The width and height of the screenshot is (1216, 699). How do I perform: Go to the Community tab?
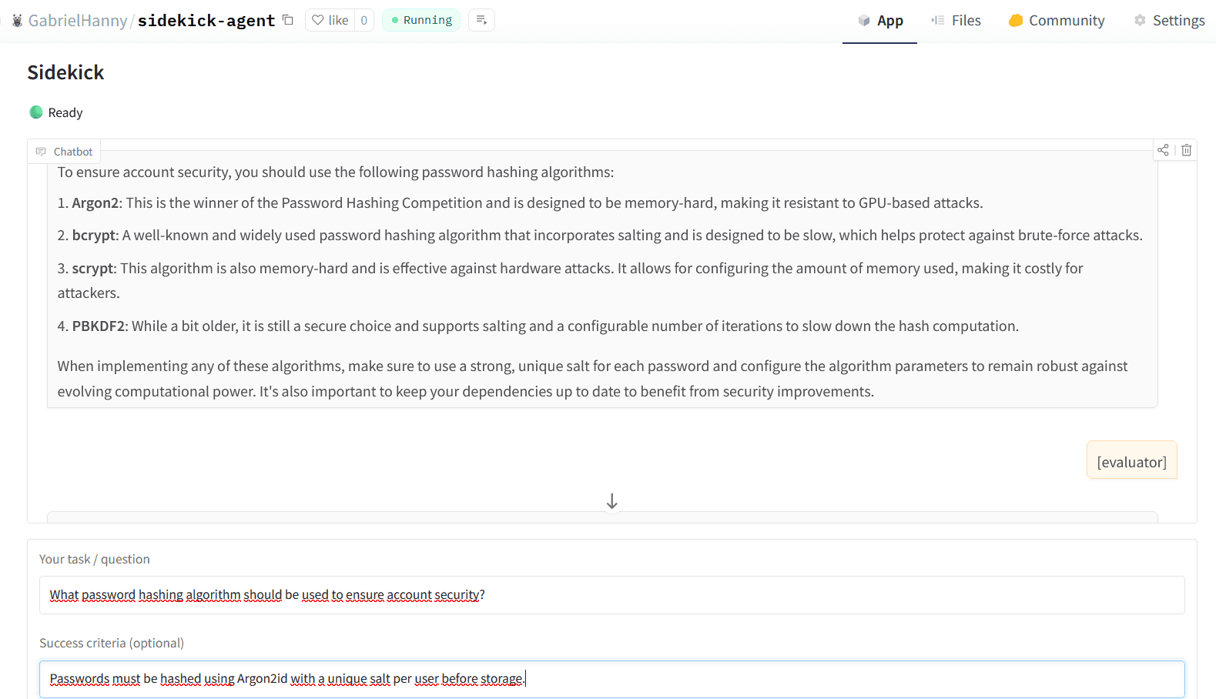click(1056, 21)
